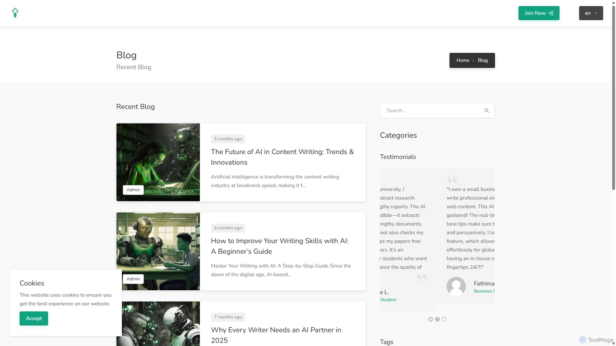Open The Future of AI in Content Writing post
616x346 pixels.
(x=282, y=157)
